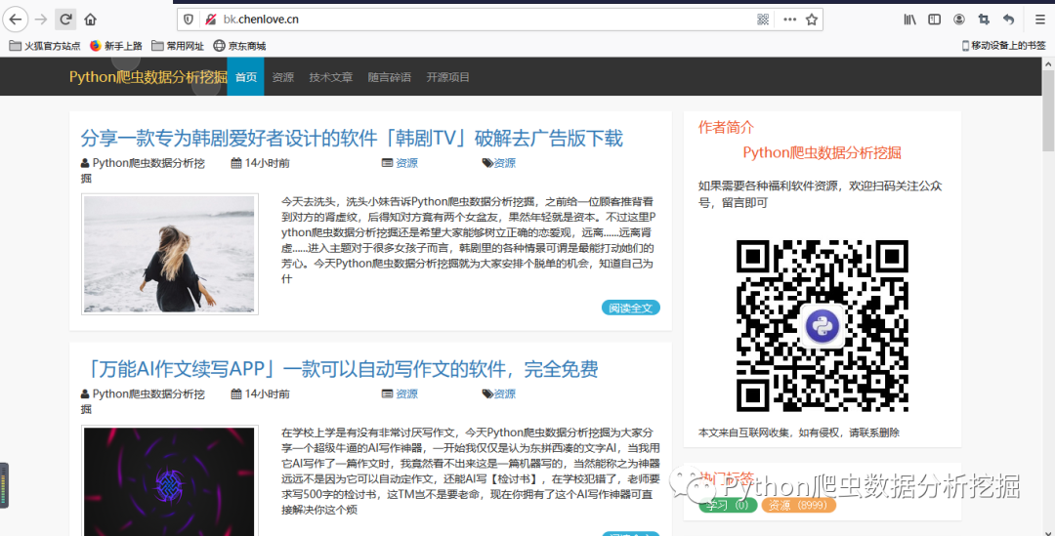Click the orange Python爬虫数据分析挖掘 author name
The image size is (1055, 536).
(x=822, y=152)
